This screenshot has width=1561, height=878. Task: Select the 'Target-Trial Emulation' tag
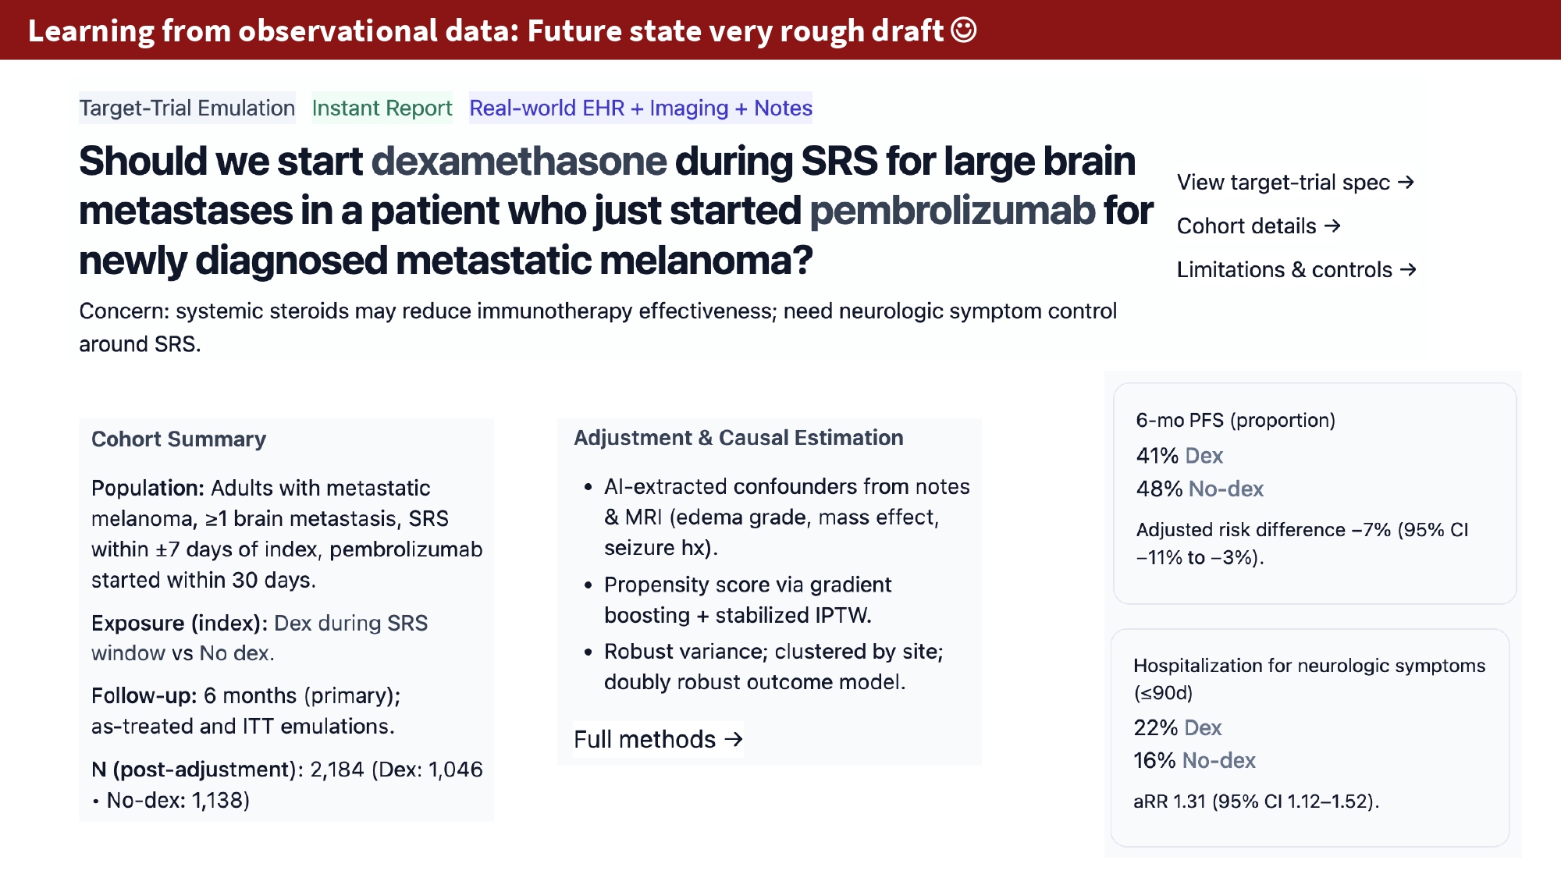(187, 108)
